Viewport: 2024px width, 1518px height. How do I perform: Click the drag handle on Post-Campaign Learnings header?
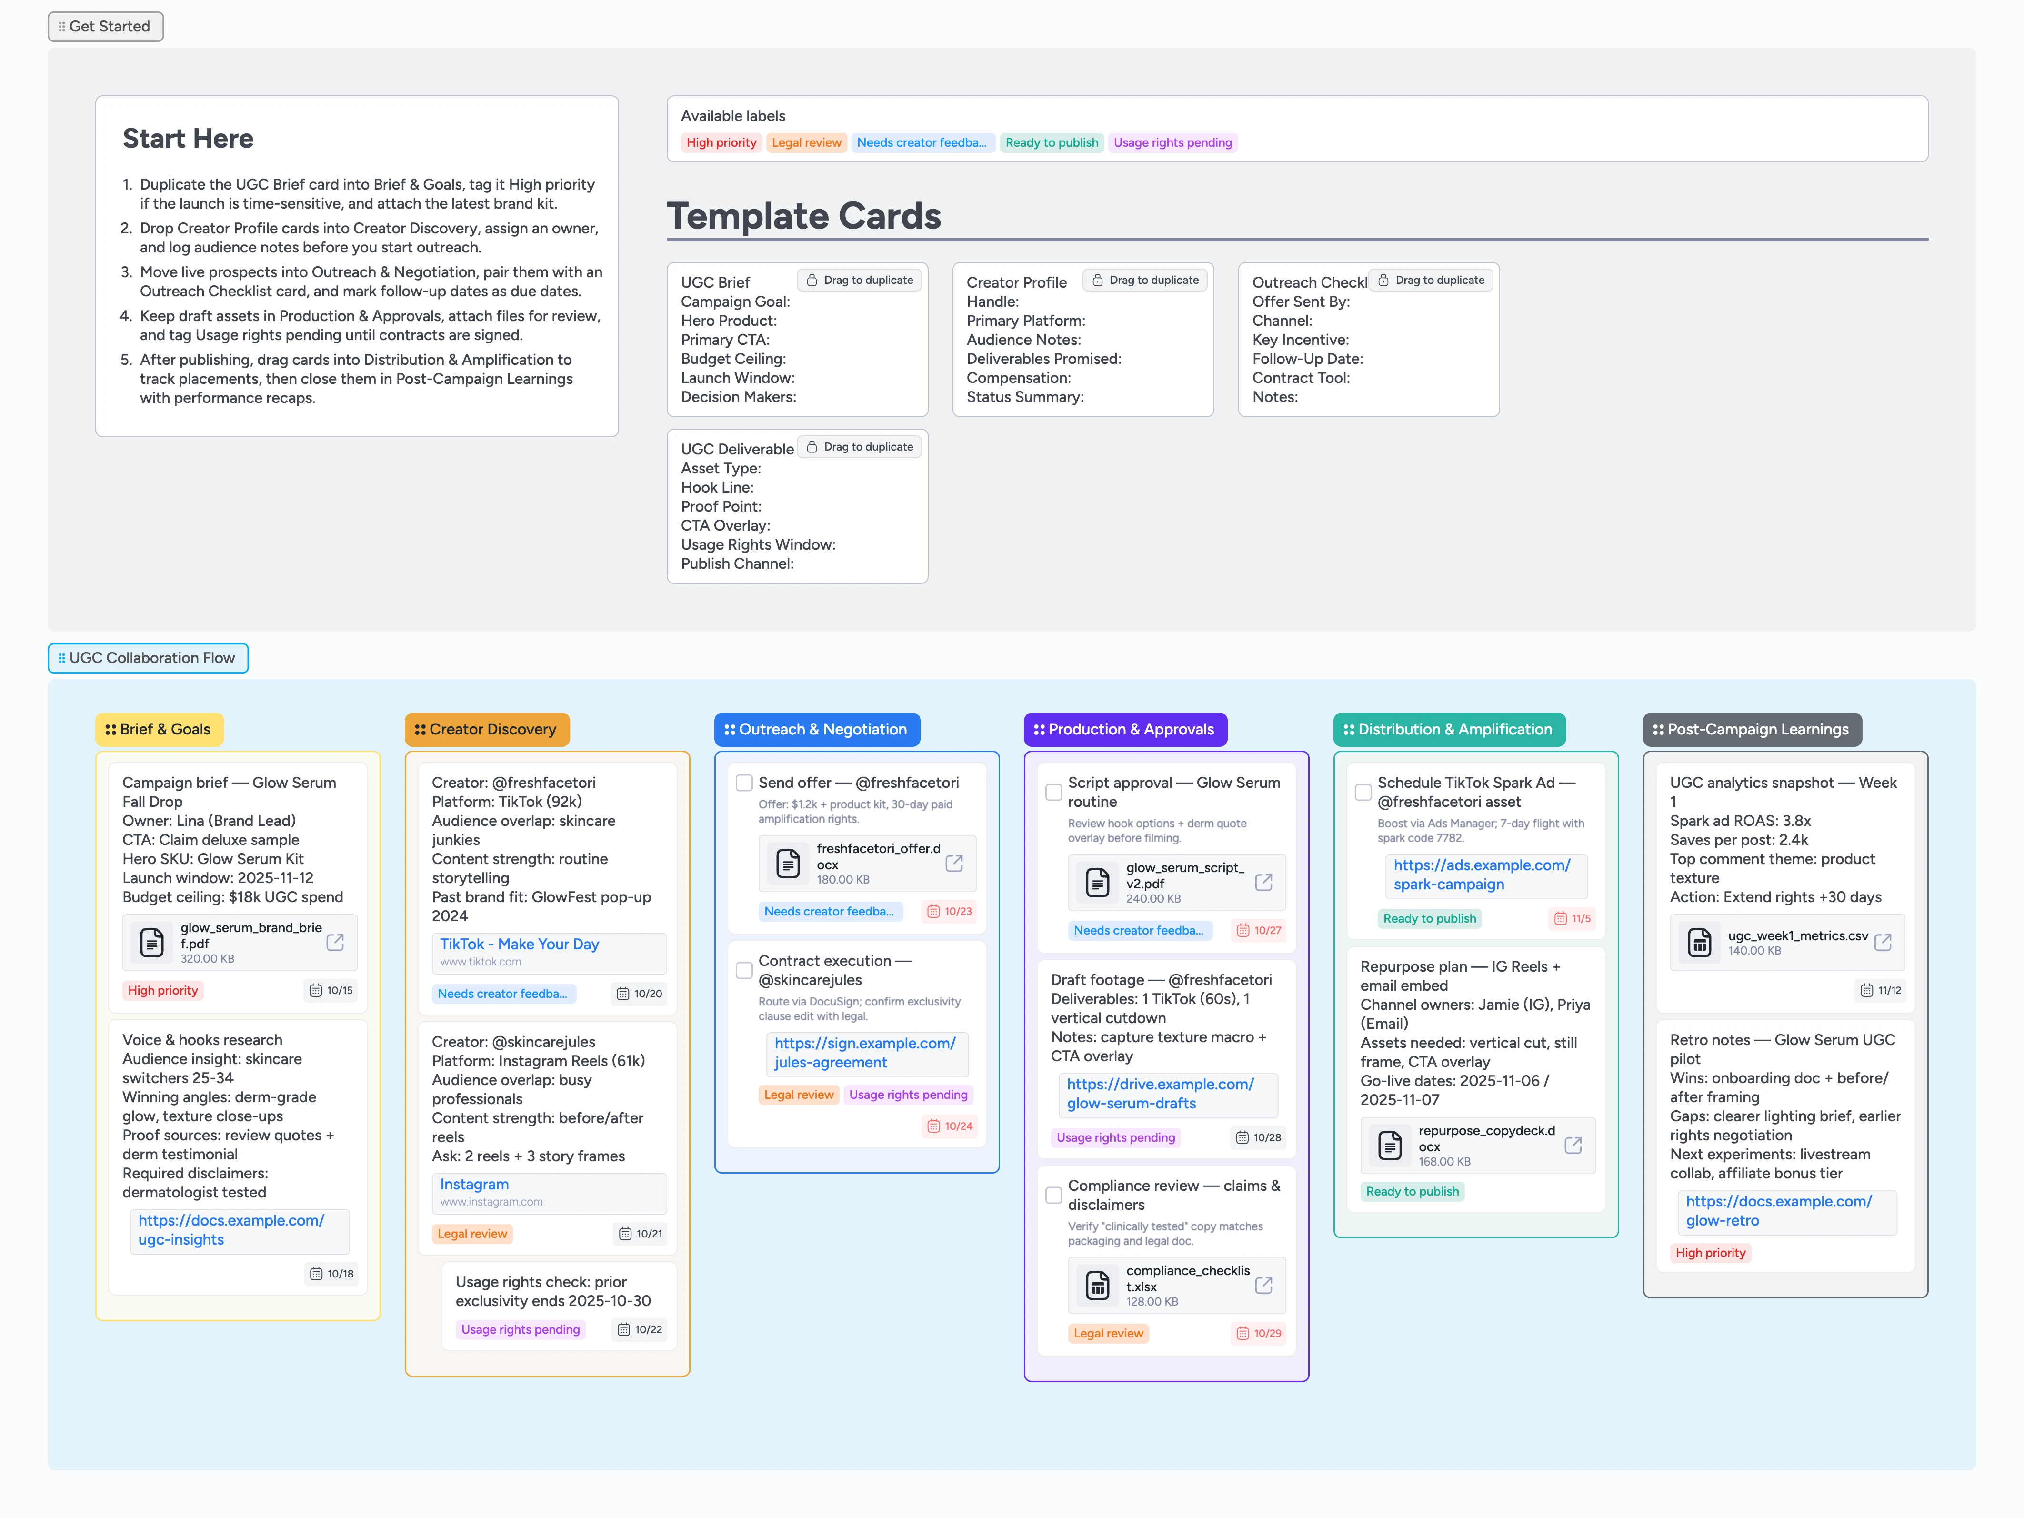point(1658,729)
